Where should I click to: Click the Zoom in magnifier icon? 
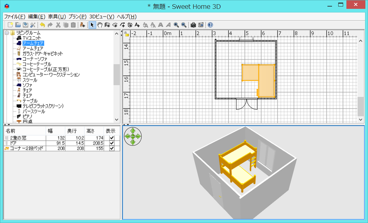(176, 25)
